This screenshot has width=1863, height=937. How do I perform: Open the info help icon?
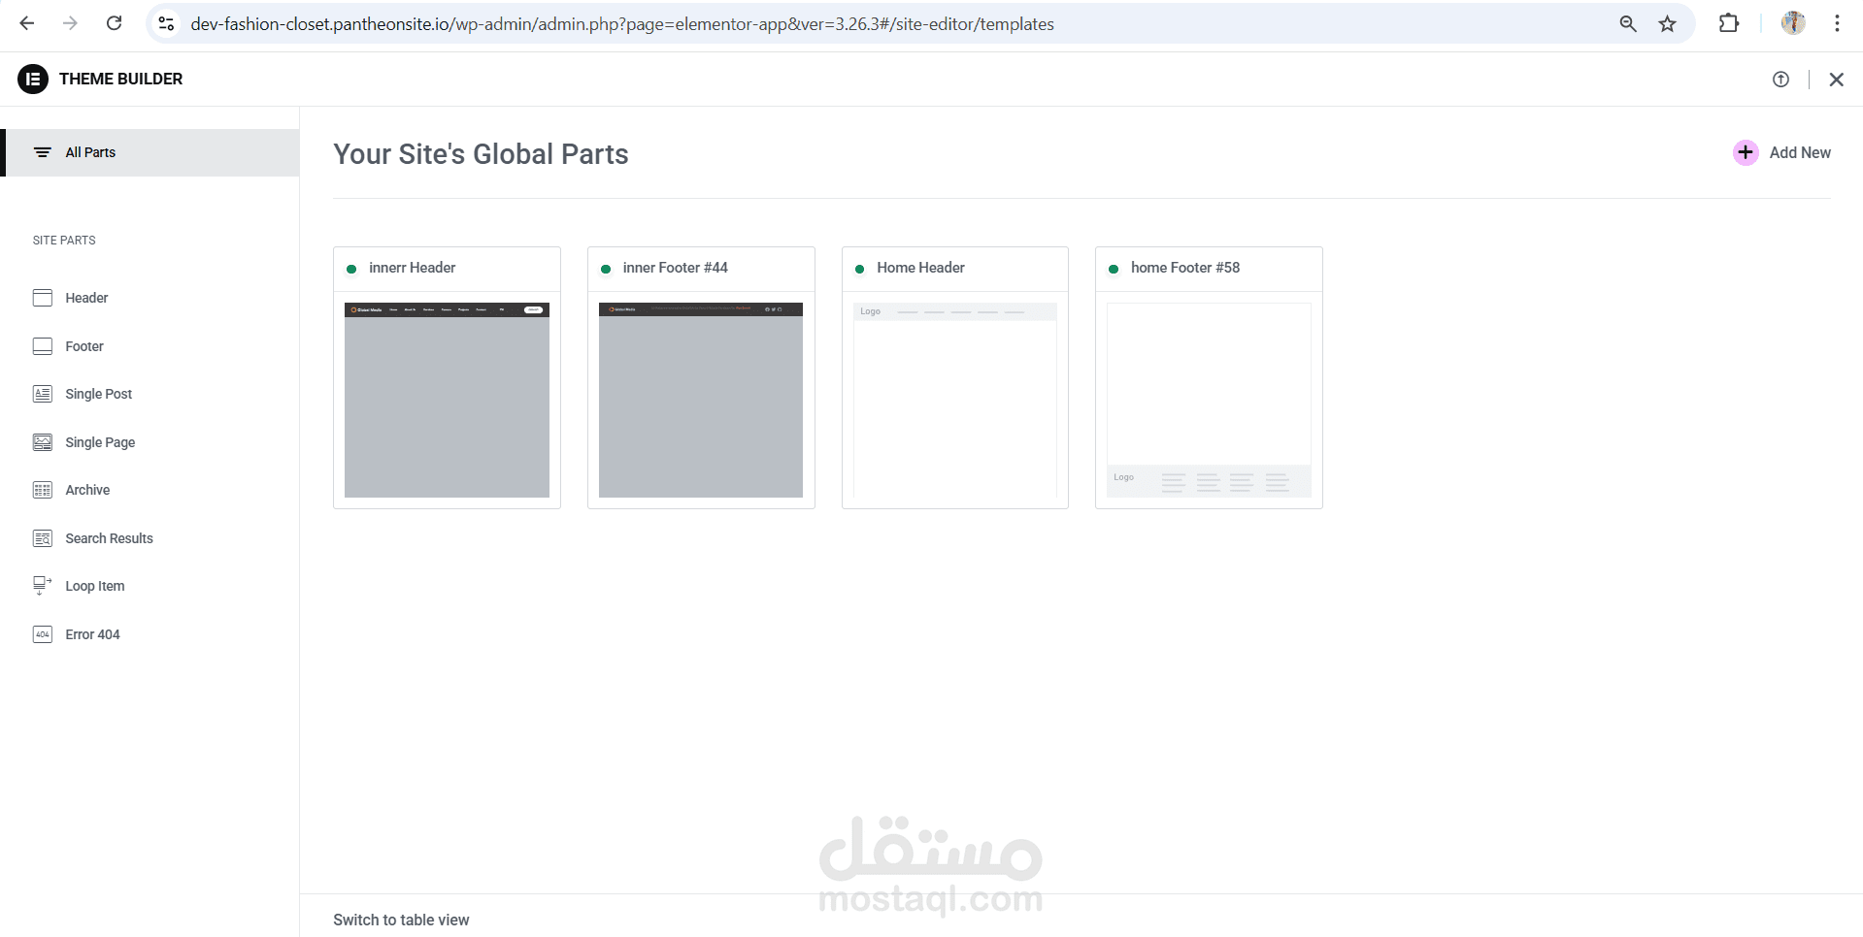coord(1780,80)
